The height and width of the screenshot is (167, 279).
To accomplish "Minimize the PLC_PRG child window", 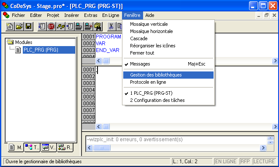I will pos(259,16).
